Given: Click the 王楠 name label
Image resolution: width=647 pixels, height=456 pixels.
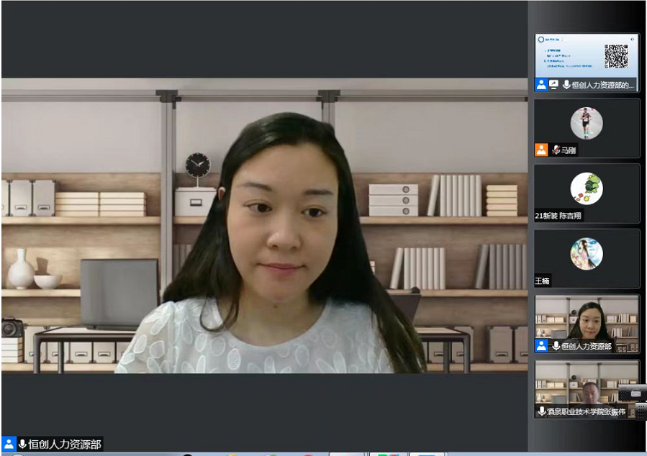Looking at the screenshot, I should coord(543,281).
